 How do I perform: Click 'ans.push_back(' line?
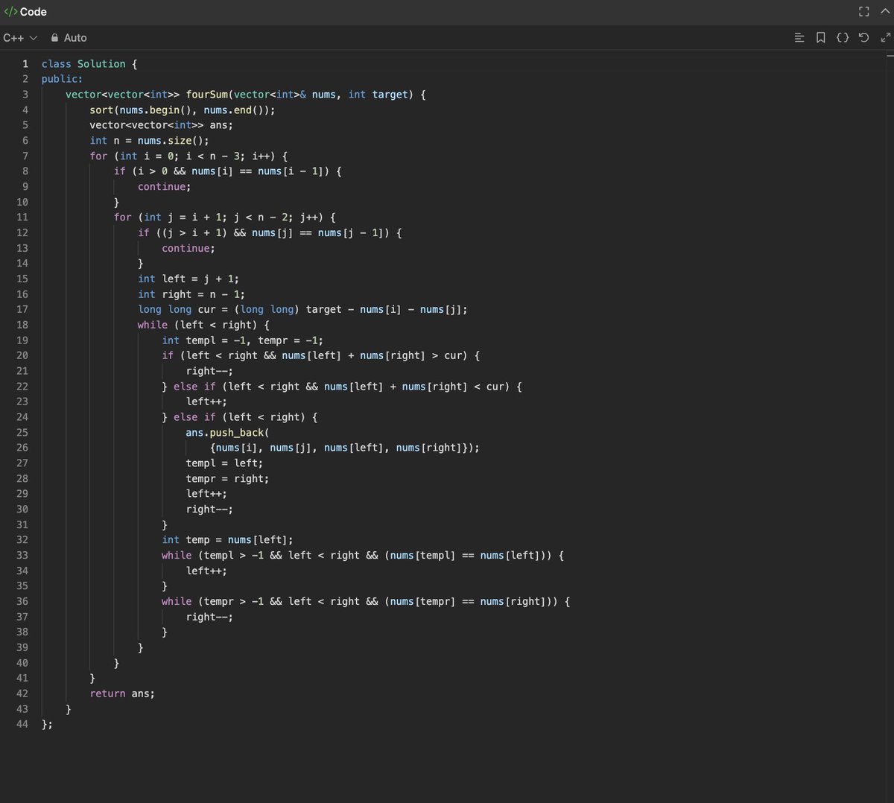[x=227, y=432]
